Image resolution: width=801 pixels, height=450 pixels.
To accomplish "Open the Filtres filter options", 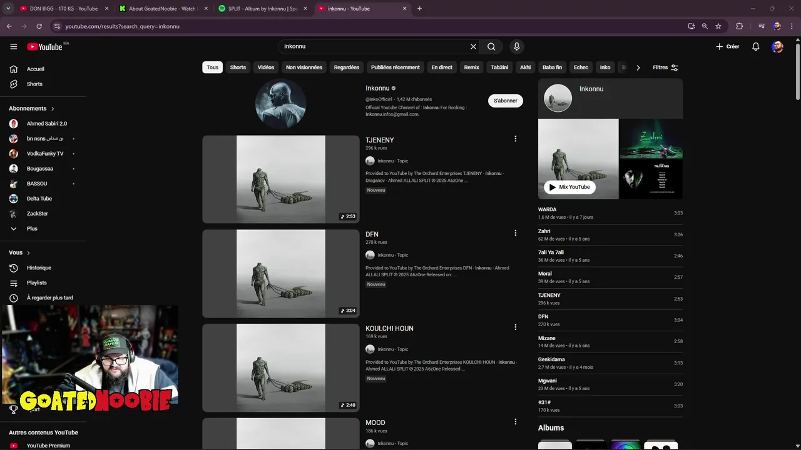I will pos(665,67).
